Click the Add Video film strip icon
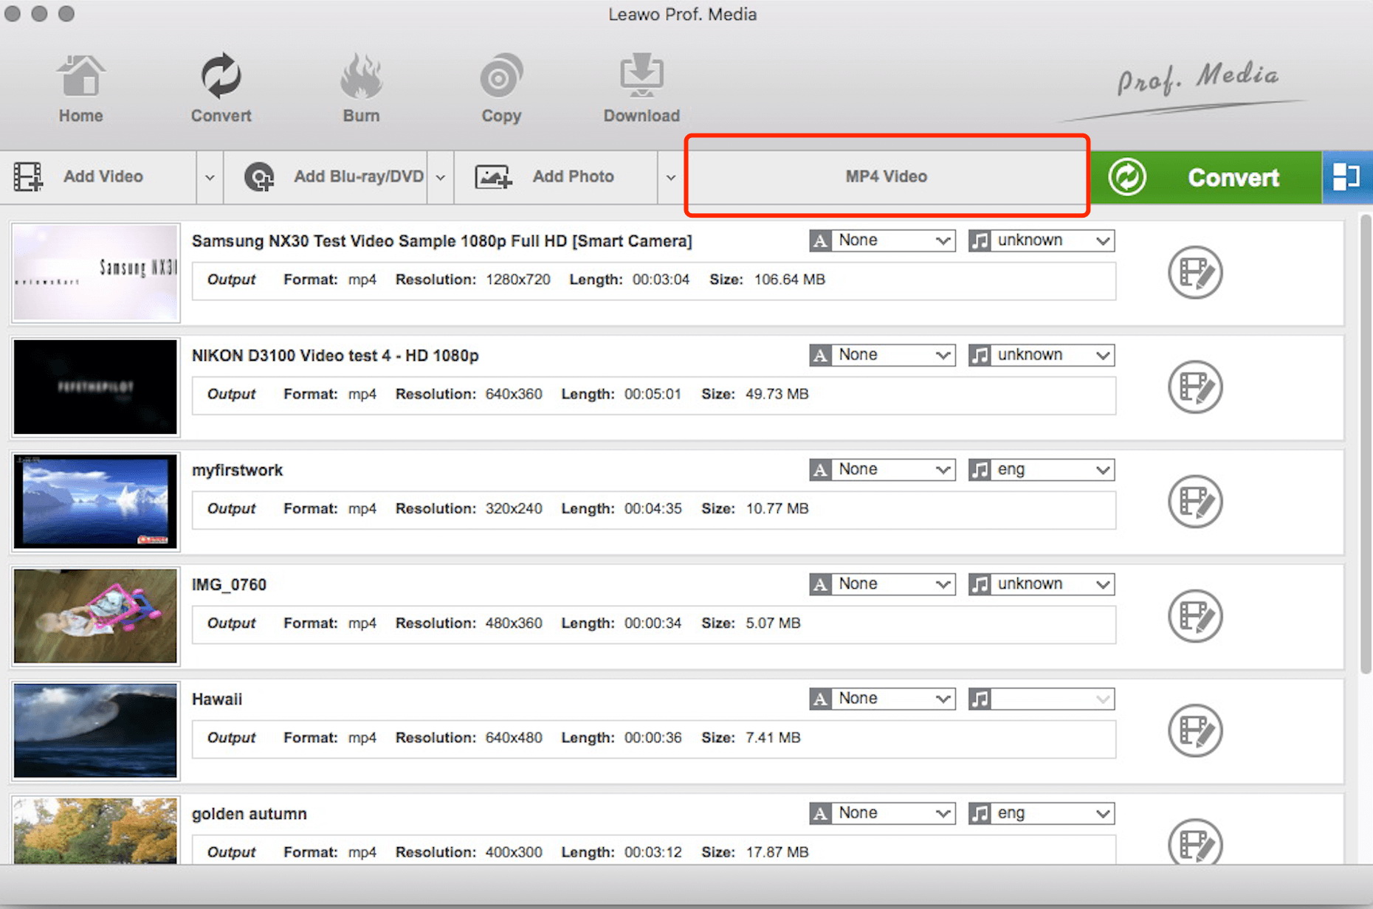Viewport: 1373px width, 909px height. pyautogui.click(x=28, y=177)
